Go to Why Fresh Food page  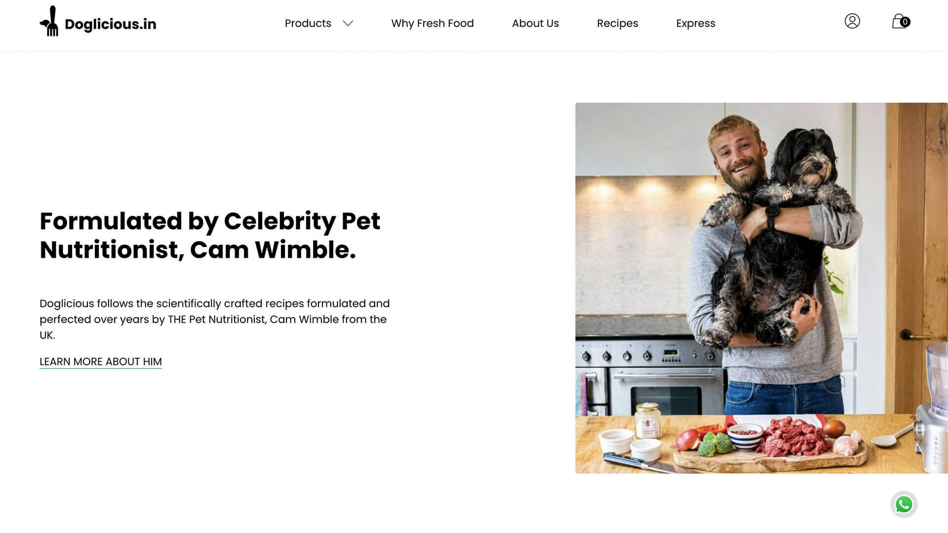tap(433, 23)
